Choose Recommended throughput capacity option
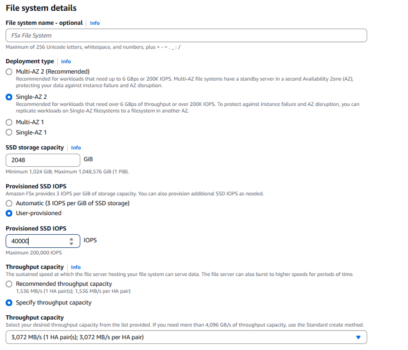408x350 pixels. coord(9,284)
